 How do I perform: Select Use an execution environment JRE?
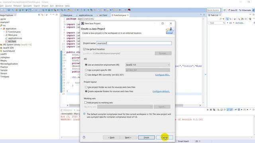[86, 65]
